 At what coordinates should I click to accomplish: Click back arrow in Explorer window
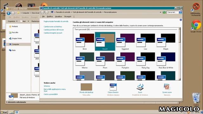(x=9, y=13)
